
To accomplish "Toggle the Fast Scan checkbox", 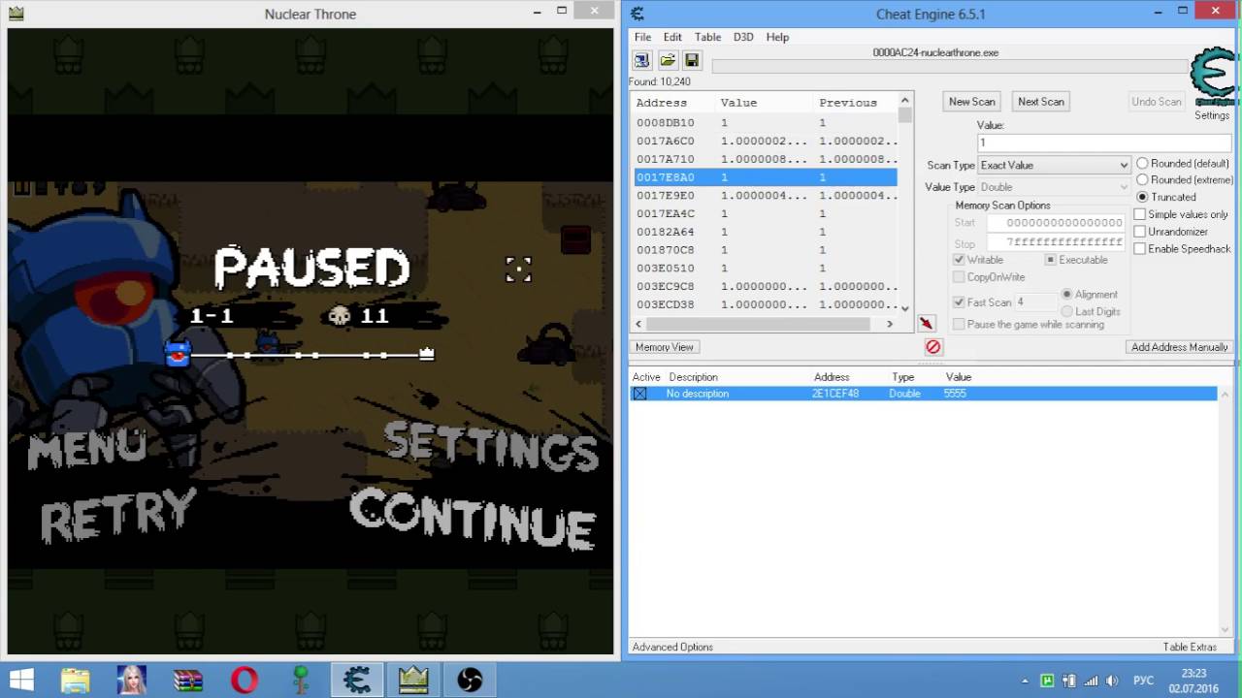I will point(959,302).
